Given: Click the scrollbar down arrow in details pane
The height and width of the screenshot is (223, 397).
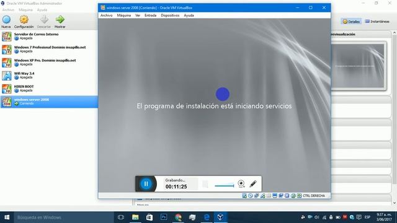Looking at the screenshot, I should click(395, 203).
